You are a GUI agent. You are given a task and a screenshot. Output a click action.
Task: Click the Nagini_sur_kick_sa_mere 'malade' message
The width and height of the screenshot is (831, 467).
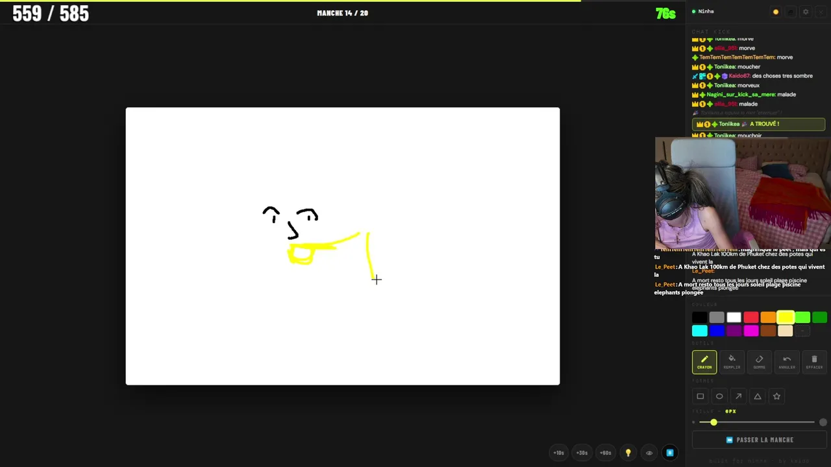(x=744, y=95)
